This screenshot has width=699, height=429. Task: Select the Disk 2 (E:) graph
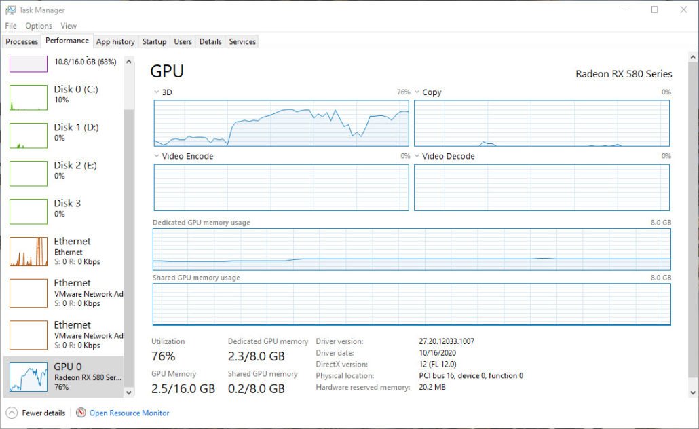tap(64, 172)
